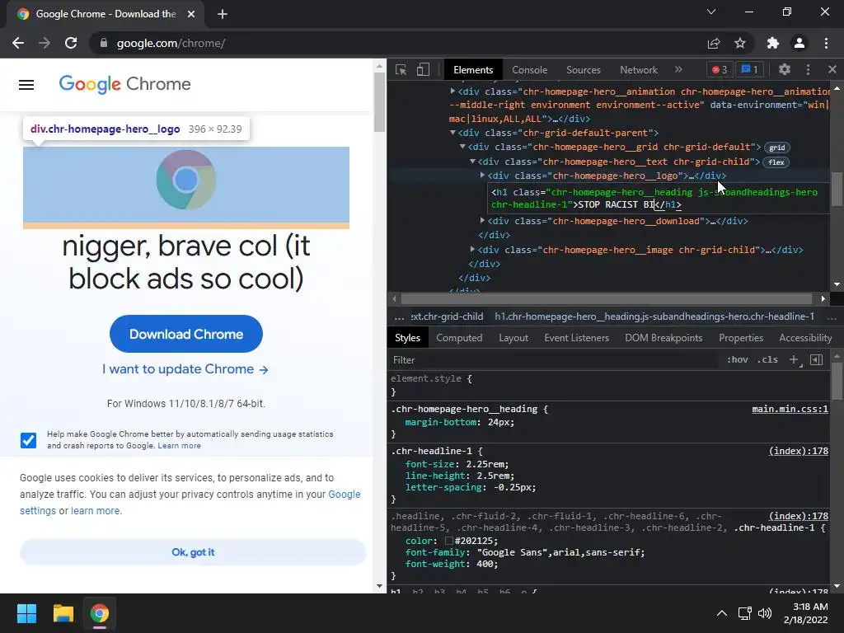Open the main.min.css:1 source link

point(790,409)
